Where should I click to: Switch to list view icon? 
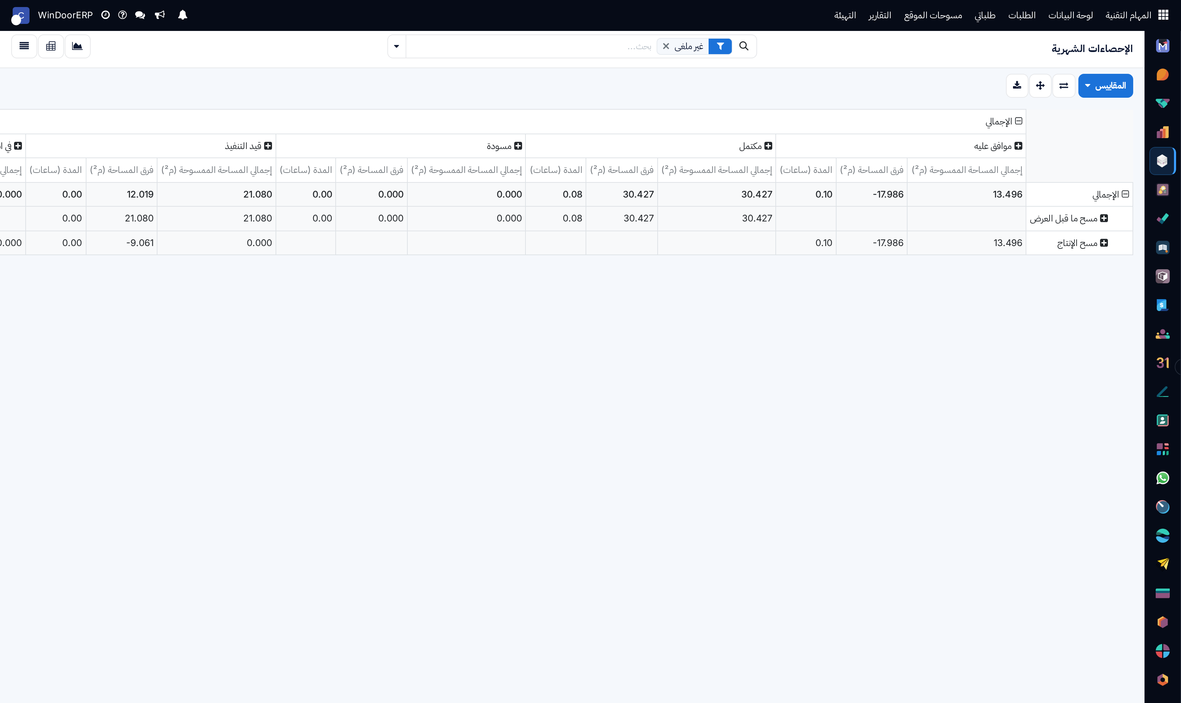coord(24,46)
